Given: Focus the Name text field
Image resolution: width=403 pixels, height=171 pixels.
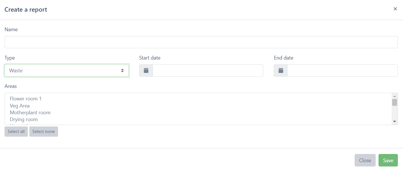Looking at the screenshot, I should tap(201, 42).
